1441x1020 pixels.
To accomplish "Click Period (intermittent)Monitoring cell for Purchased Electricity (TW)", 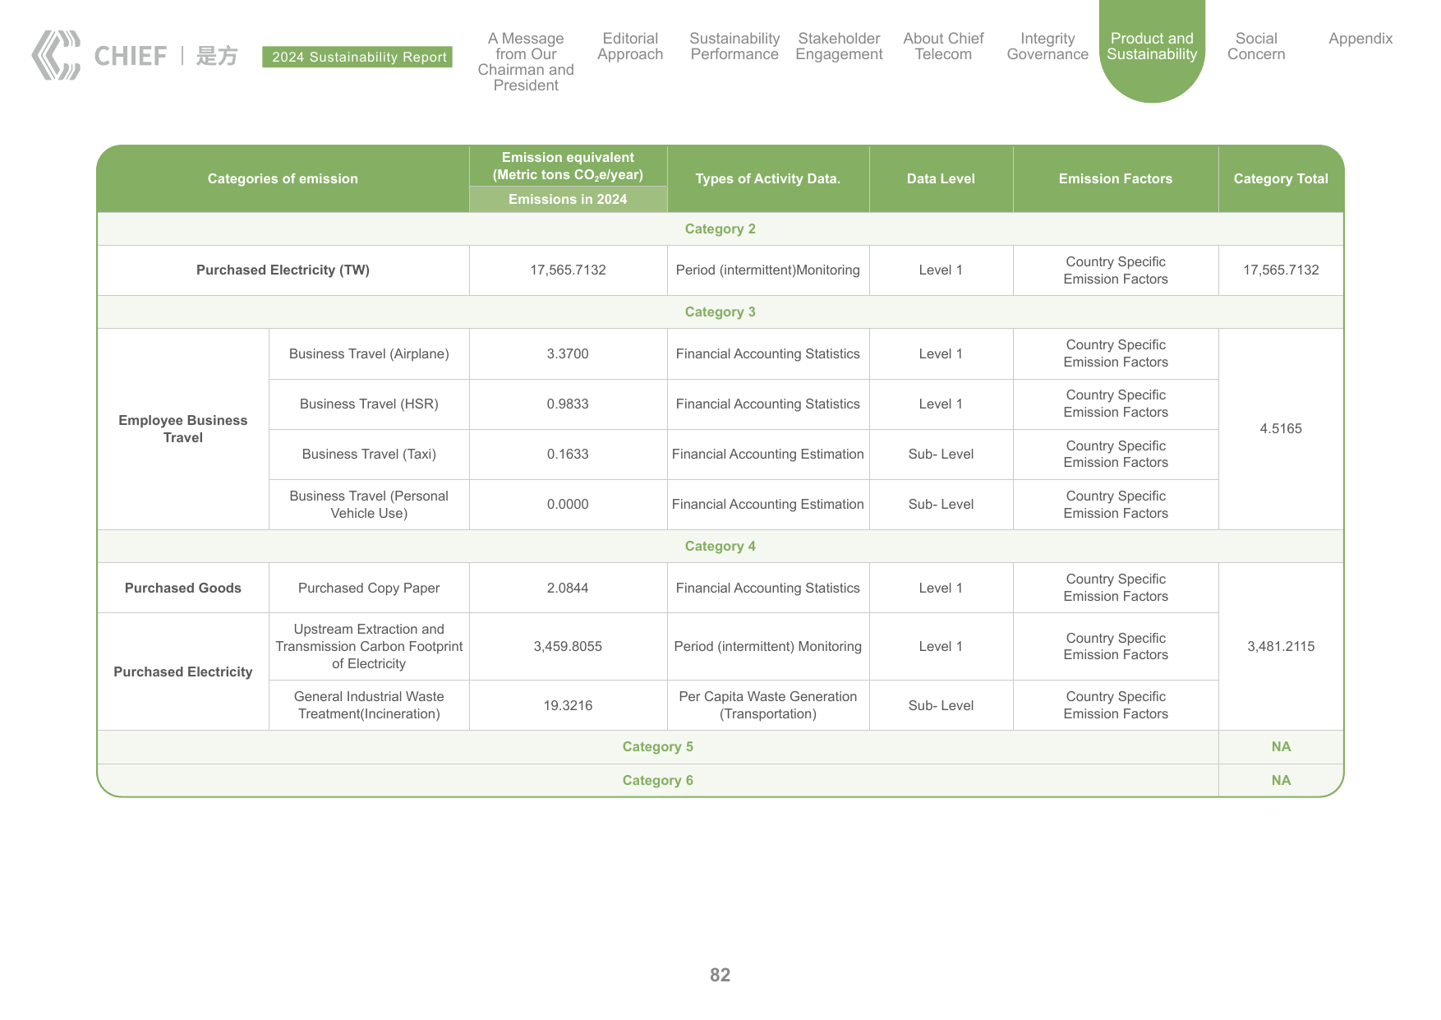I will pyautogui.click(x=768, y=270).
